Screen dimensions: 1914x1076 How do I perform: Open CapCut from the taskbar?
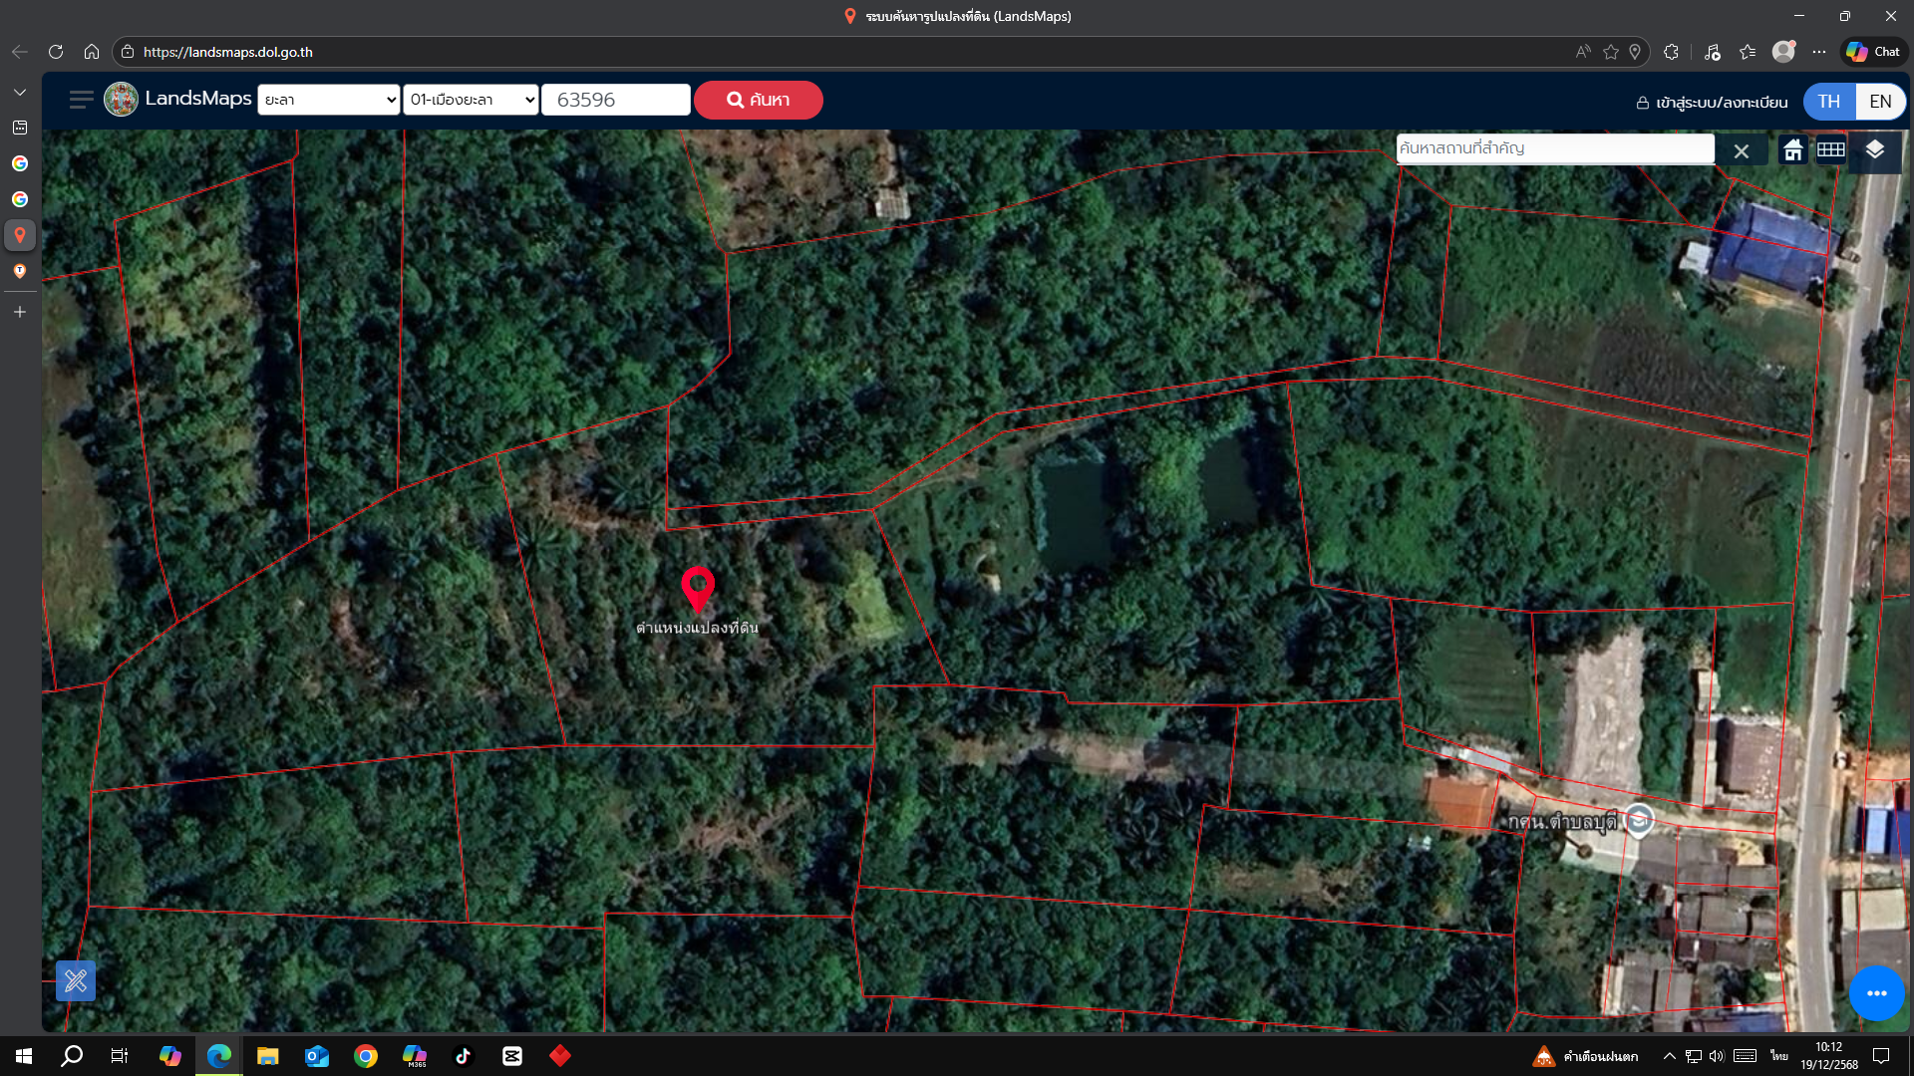512,1056
